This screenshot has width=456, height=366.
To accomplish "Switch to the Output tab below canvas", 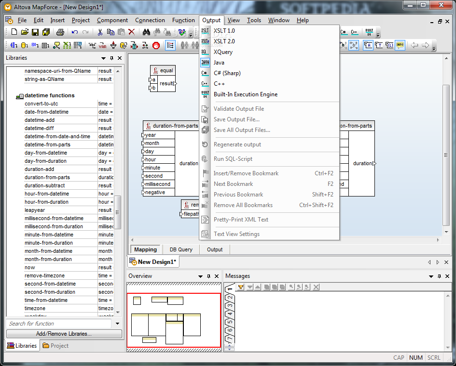I will point(215,249).
